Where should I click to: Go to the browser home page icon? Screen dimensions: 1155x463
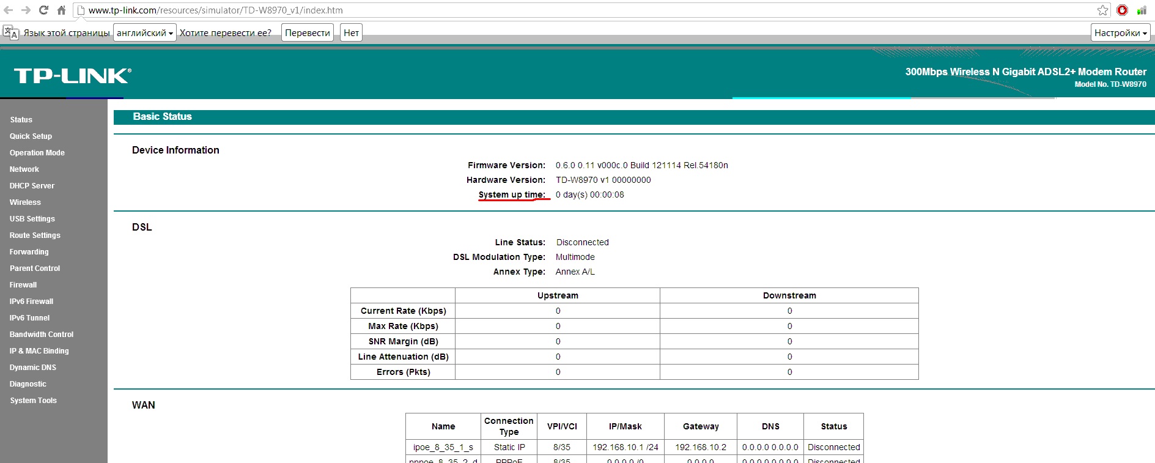(61, 10)
